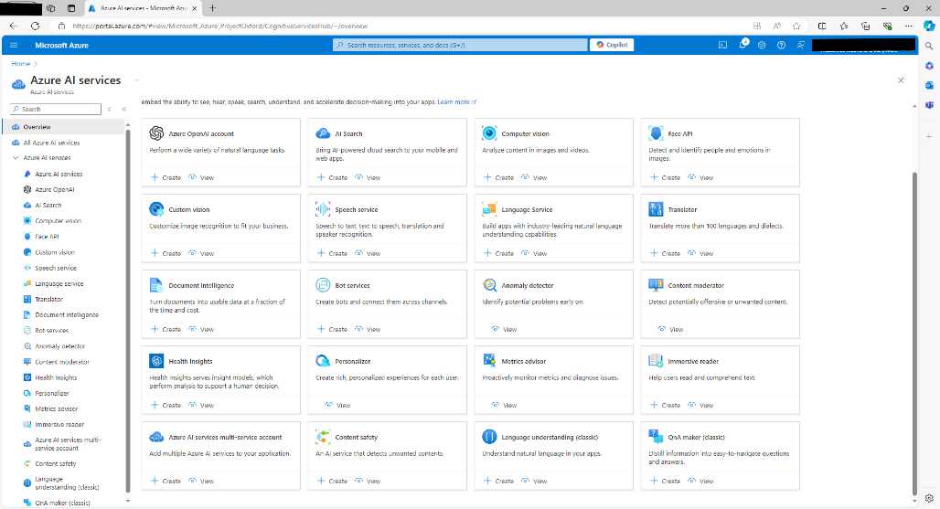Viewport: 940px width, 509px height.
Task: Click the Language understanding (classic) card icon
Action: tap(489, 437)
